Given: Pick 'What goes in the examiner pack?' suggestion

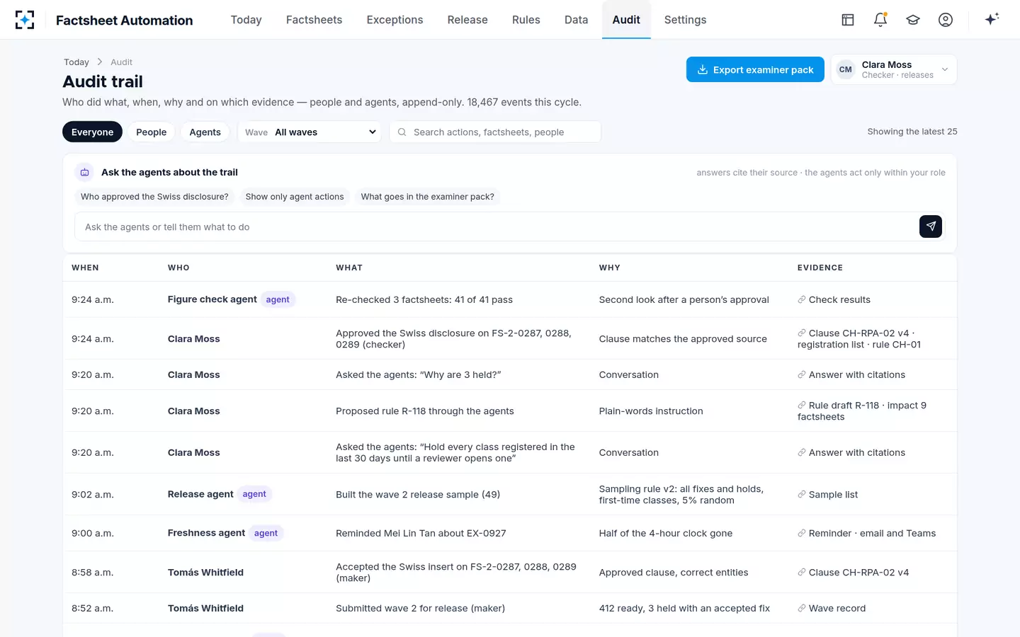Looking at the screenshot, I should 428,197.
